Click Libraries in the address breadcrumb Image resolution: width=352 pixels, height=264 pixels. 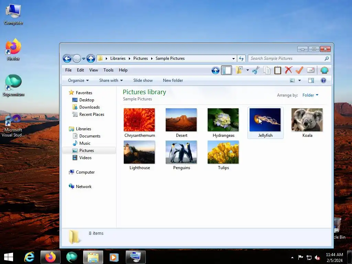[x=118, y=58]
